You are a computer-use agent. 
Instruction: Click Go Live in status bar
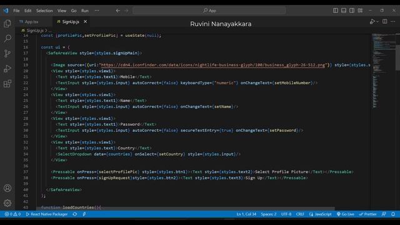click(345, 214)
